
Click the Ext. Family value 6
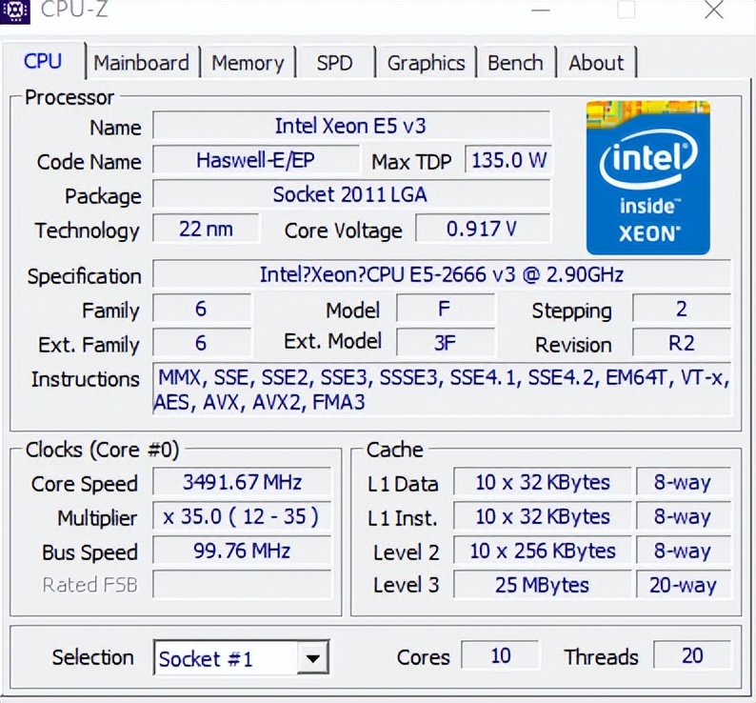tap(202, 343)
